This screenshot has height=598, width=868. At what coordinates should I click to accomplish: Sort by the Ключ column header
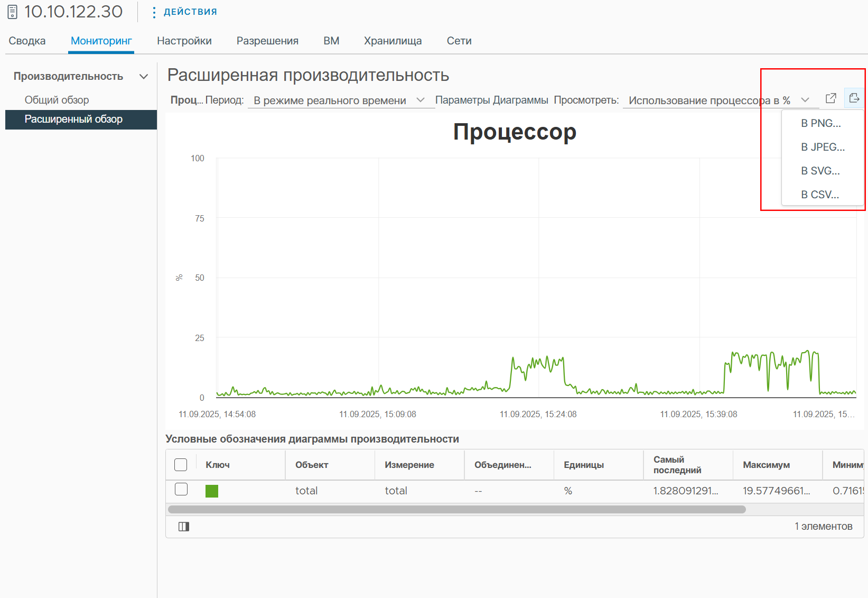click(x=218, y=465)
